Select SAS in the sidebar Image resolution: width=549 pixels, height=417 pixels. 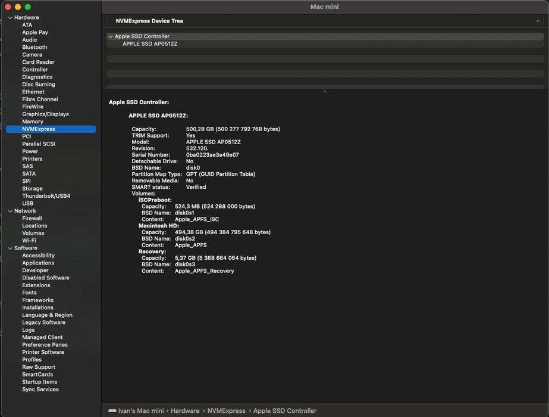(27, 166)
